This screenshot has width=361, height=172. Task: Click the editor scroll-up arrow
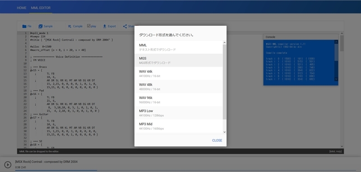coord(342,33)
